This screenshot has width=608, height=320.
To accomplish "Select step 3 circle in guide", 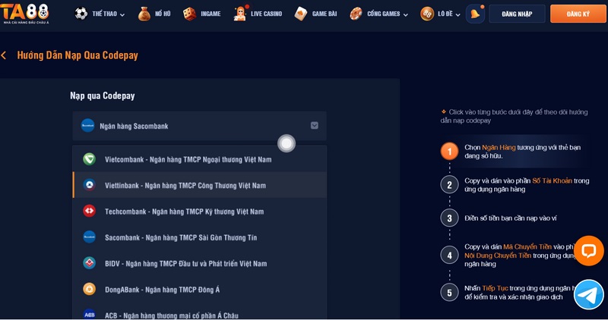I will pos(449,218).
